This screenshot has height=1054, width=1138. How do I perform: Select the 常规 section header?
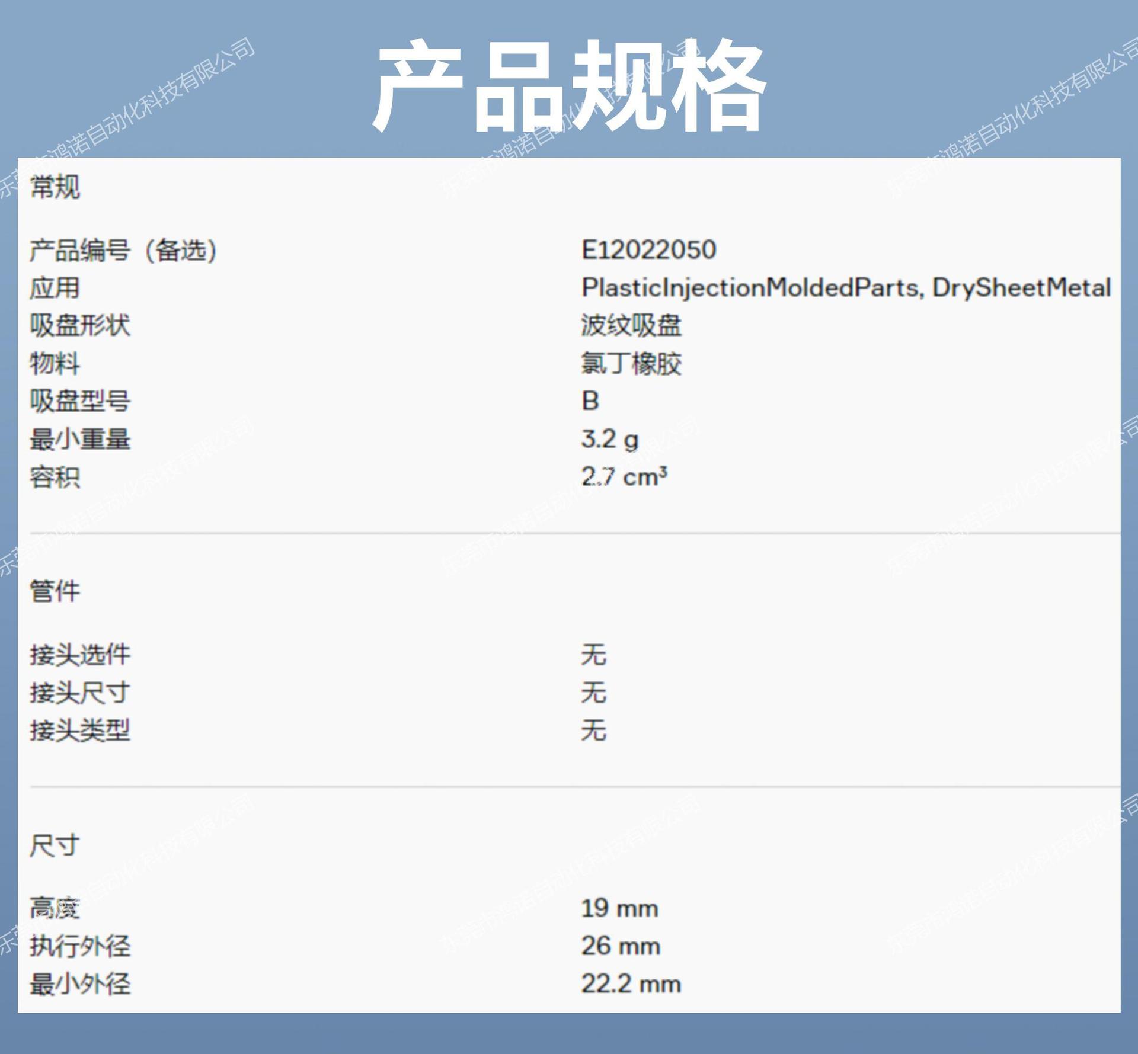point(55,187)
